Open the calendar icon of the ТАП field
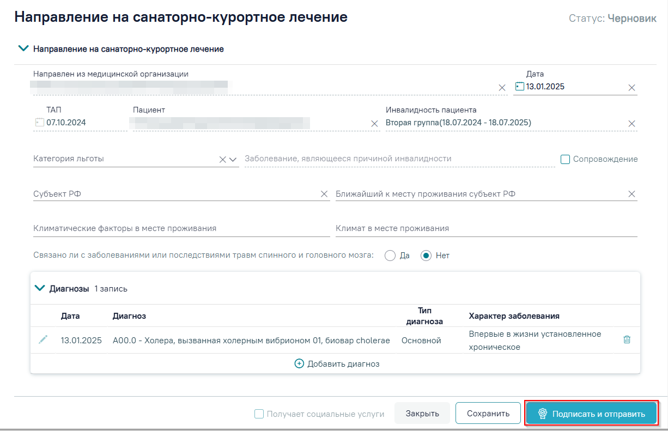668x431 pixels. pos(39,123)
